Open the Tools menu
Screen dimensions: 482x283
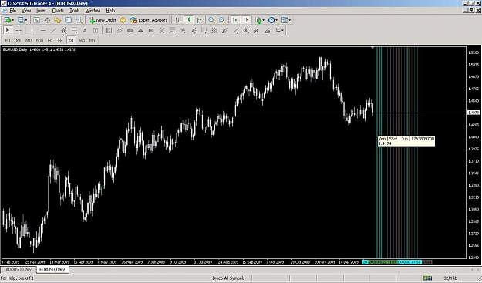tap(74, 11)
